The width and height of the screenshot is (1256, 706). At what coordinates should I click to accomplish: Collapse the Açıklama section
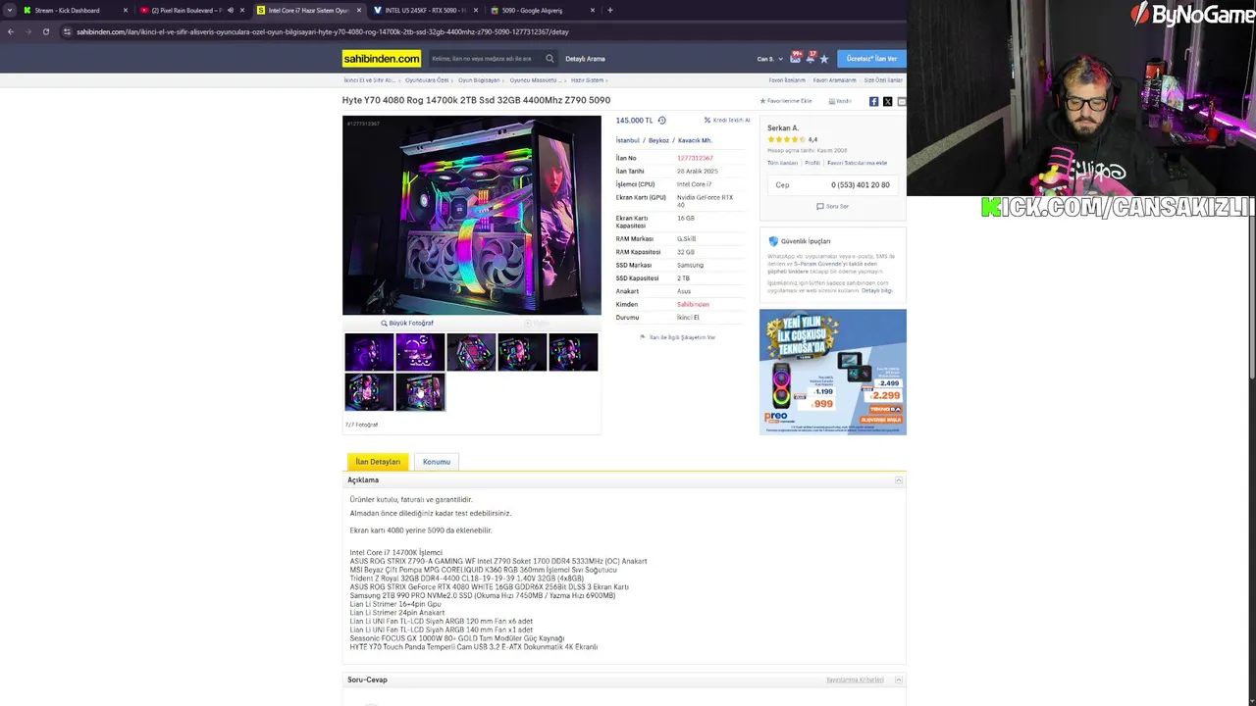898,480
